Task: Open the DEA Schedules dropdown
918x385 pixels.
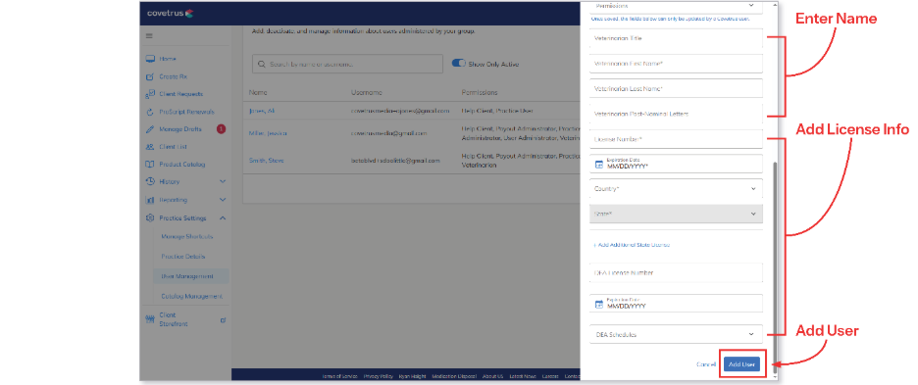Action: 676,334
